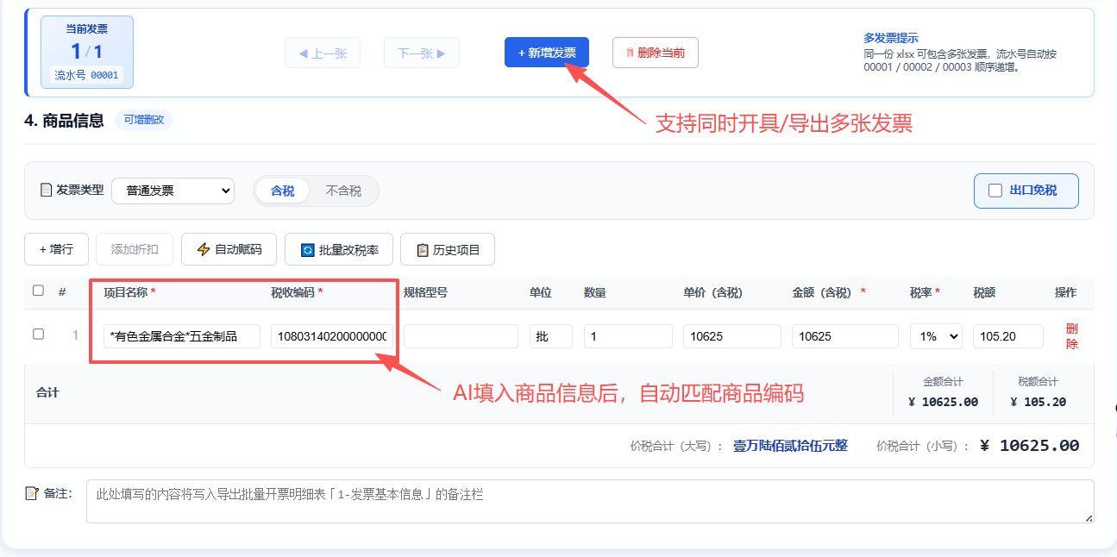
Task: Click the 壹万陆佰贰拾伍元整 text
Action: point(791,446)
